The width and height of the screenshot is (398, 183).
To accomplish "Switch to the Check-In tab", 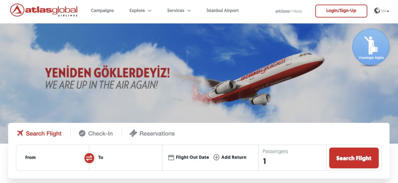I will point(96,133).
